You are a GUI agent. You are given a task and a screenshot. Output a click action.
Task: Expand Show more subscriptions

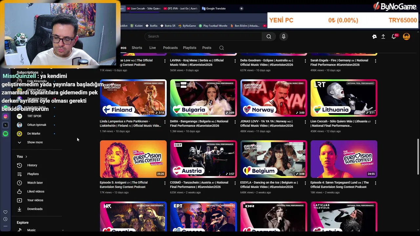pyautogui.click(x=35, y=142)
